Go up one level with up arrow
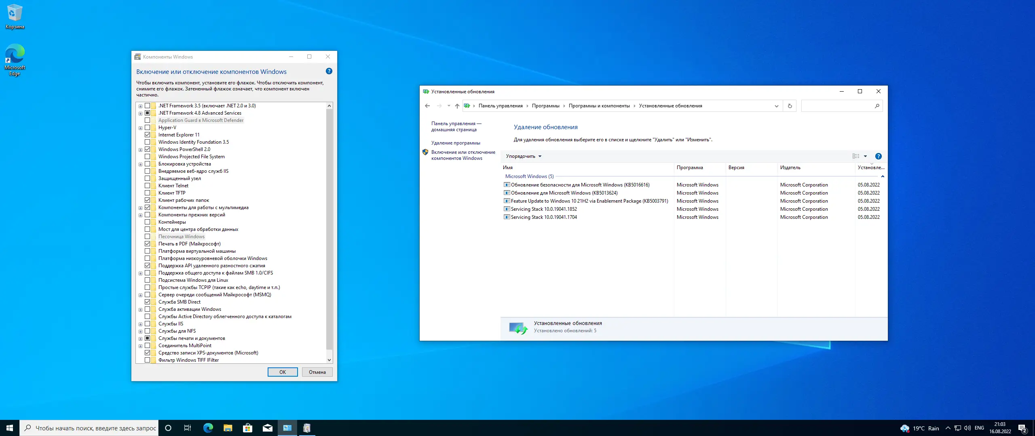 [x=457, y=106]
